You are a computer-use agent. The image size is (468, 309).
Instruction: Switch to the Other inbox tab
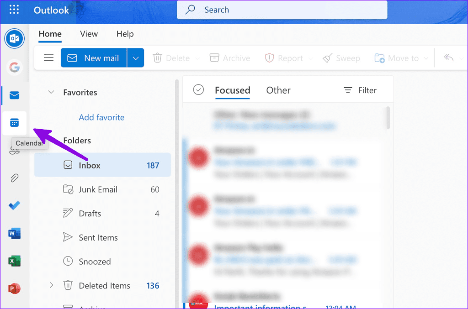point(278,90)
